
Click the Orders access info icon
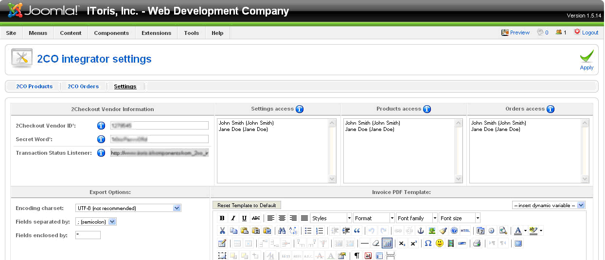[x=551, y=109]
